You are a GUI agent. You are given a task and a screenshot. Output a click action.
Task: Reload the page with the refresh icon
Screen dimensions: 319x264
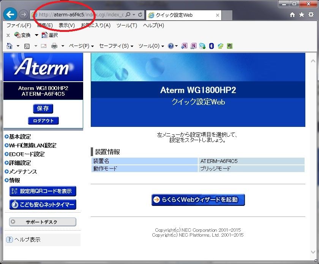(x=140, y=15)
